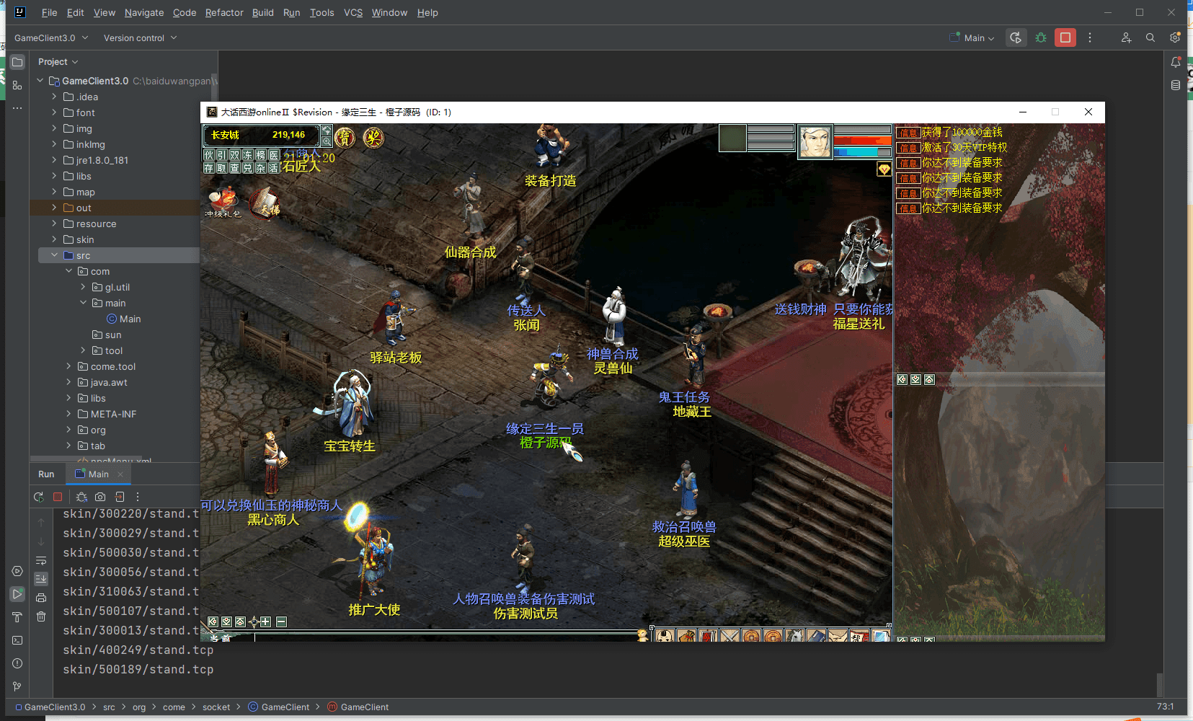
Task: Click the white horse mount icon in game bar
Action: pyautogui.click(x=794, y=637)
